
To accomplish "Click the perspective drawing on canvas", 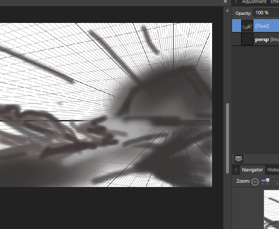I will click(x=106, y=105).
